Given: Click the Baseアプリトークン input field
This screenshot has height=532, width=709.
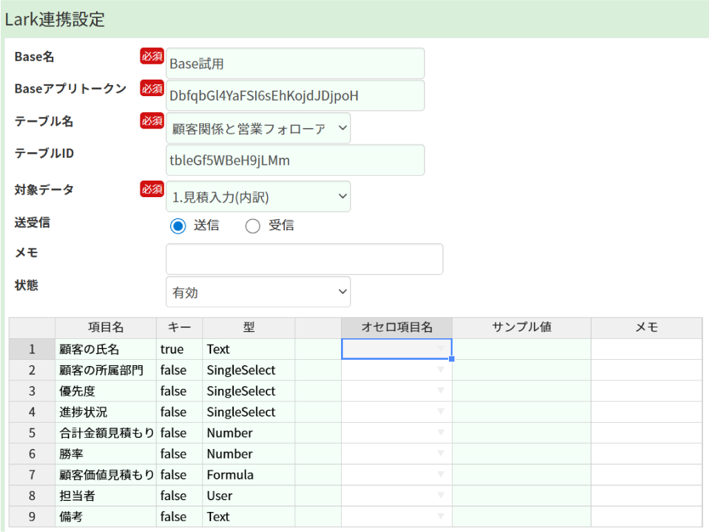Looking at the screenshot, I should pos(295,95).
